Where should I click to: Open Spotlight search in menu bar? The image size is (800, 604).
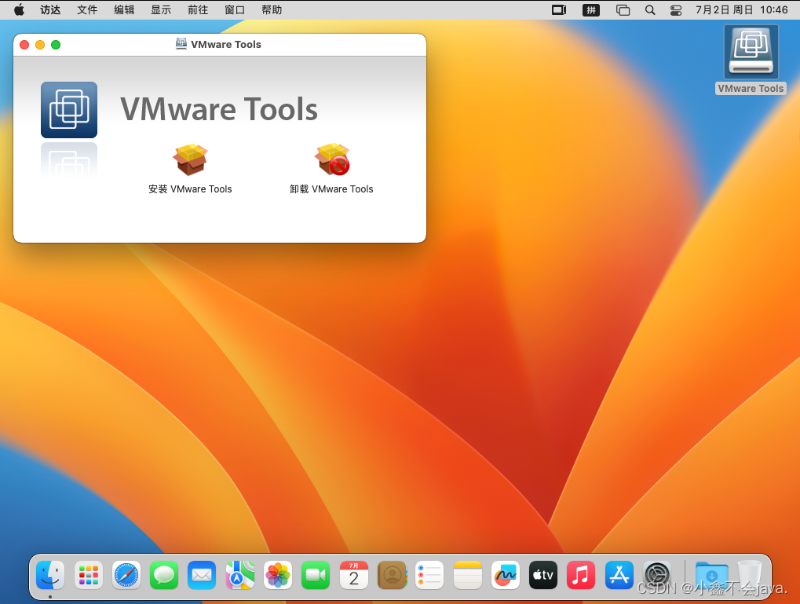pos(650,10)
